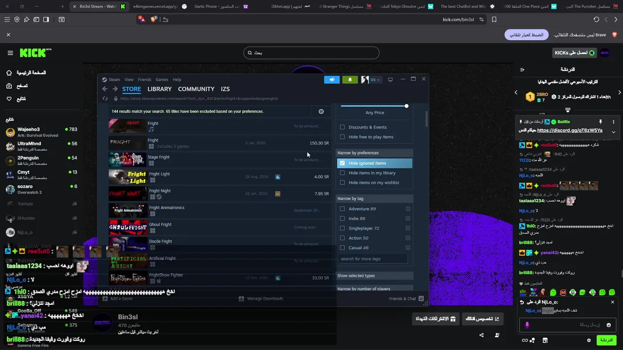Switch to Steam COMMUNITY tab
Viewport: 623px width, 350px height.
point(196,89)
